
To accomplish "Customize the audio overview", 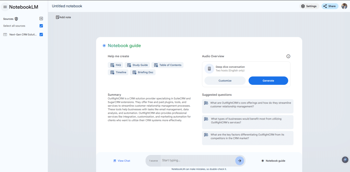I will (x=225, y=80).
